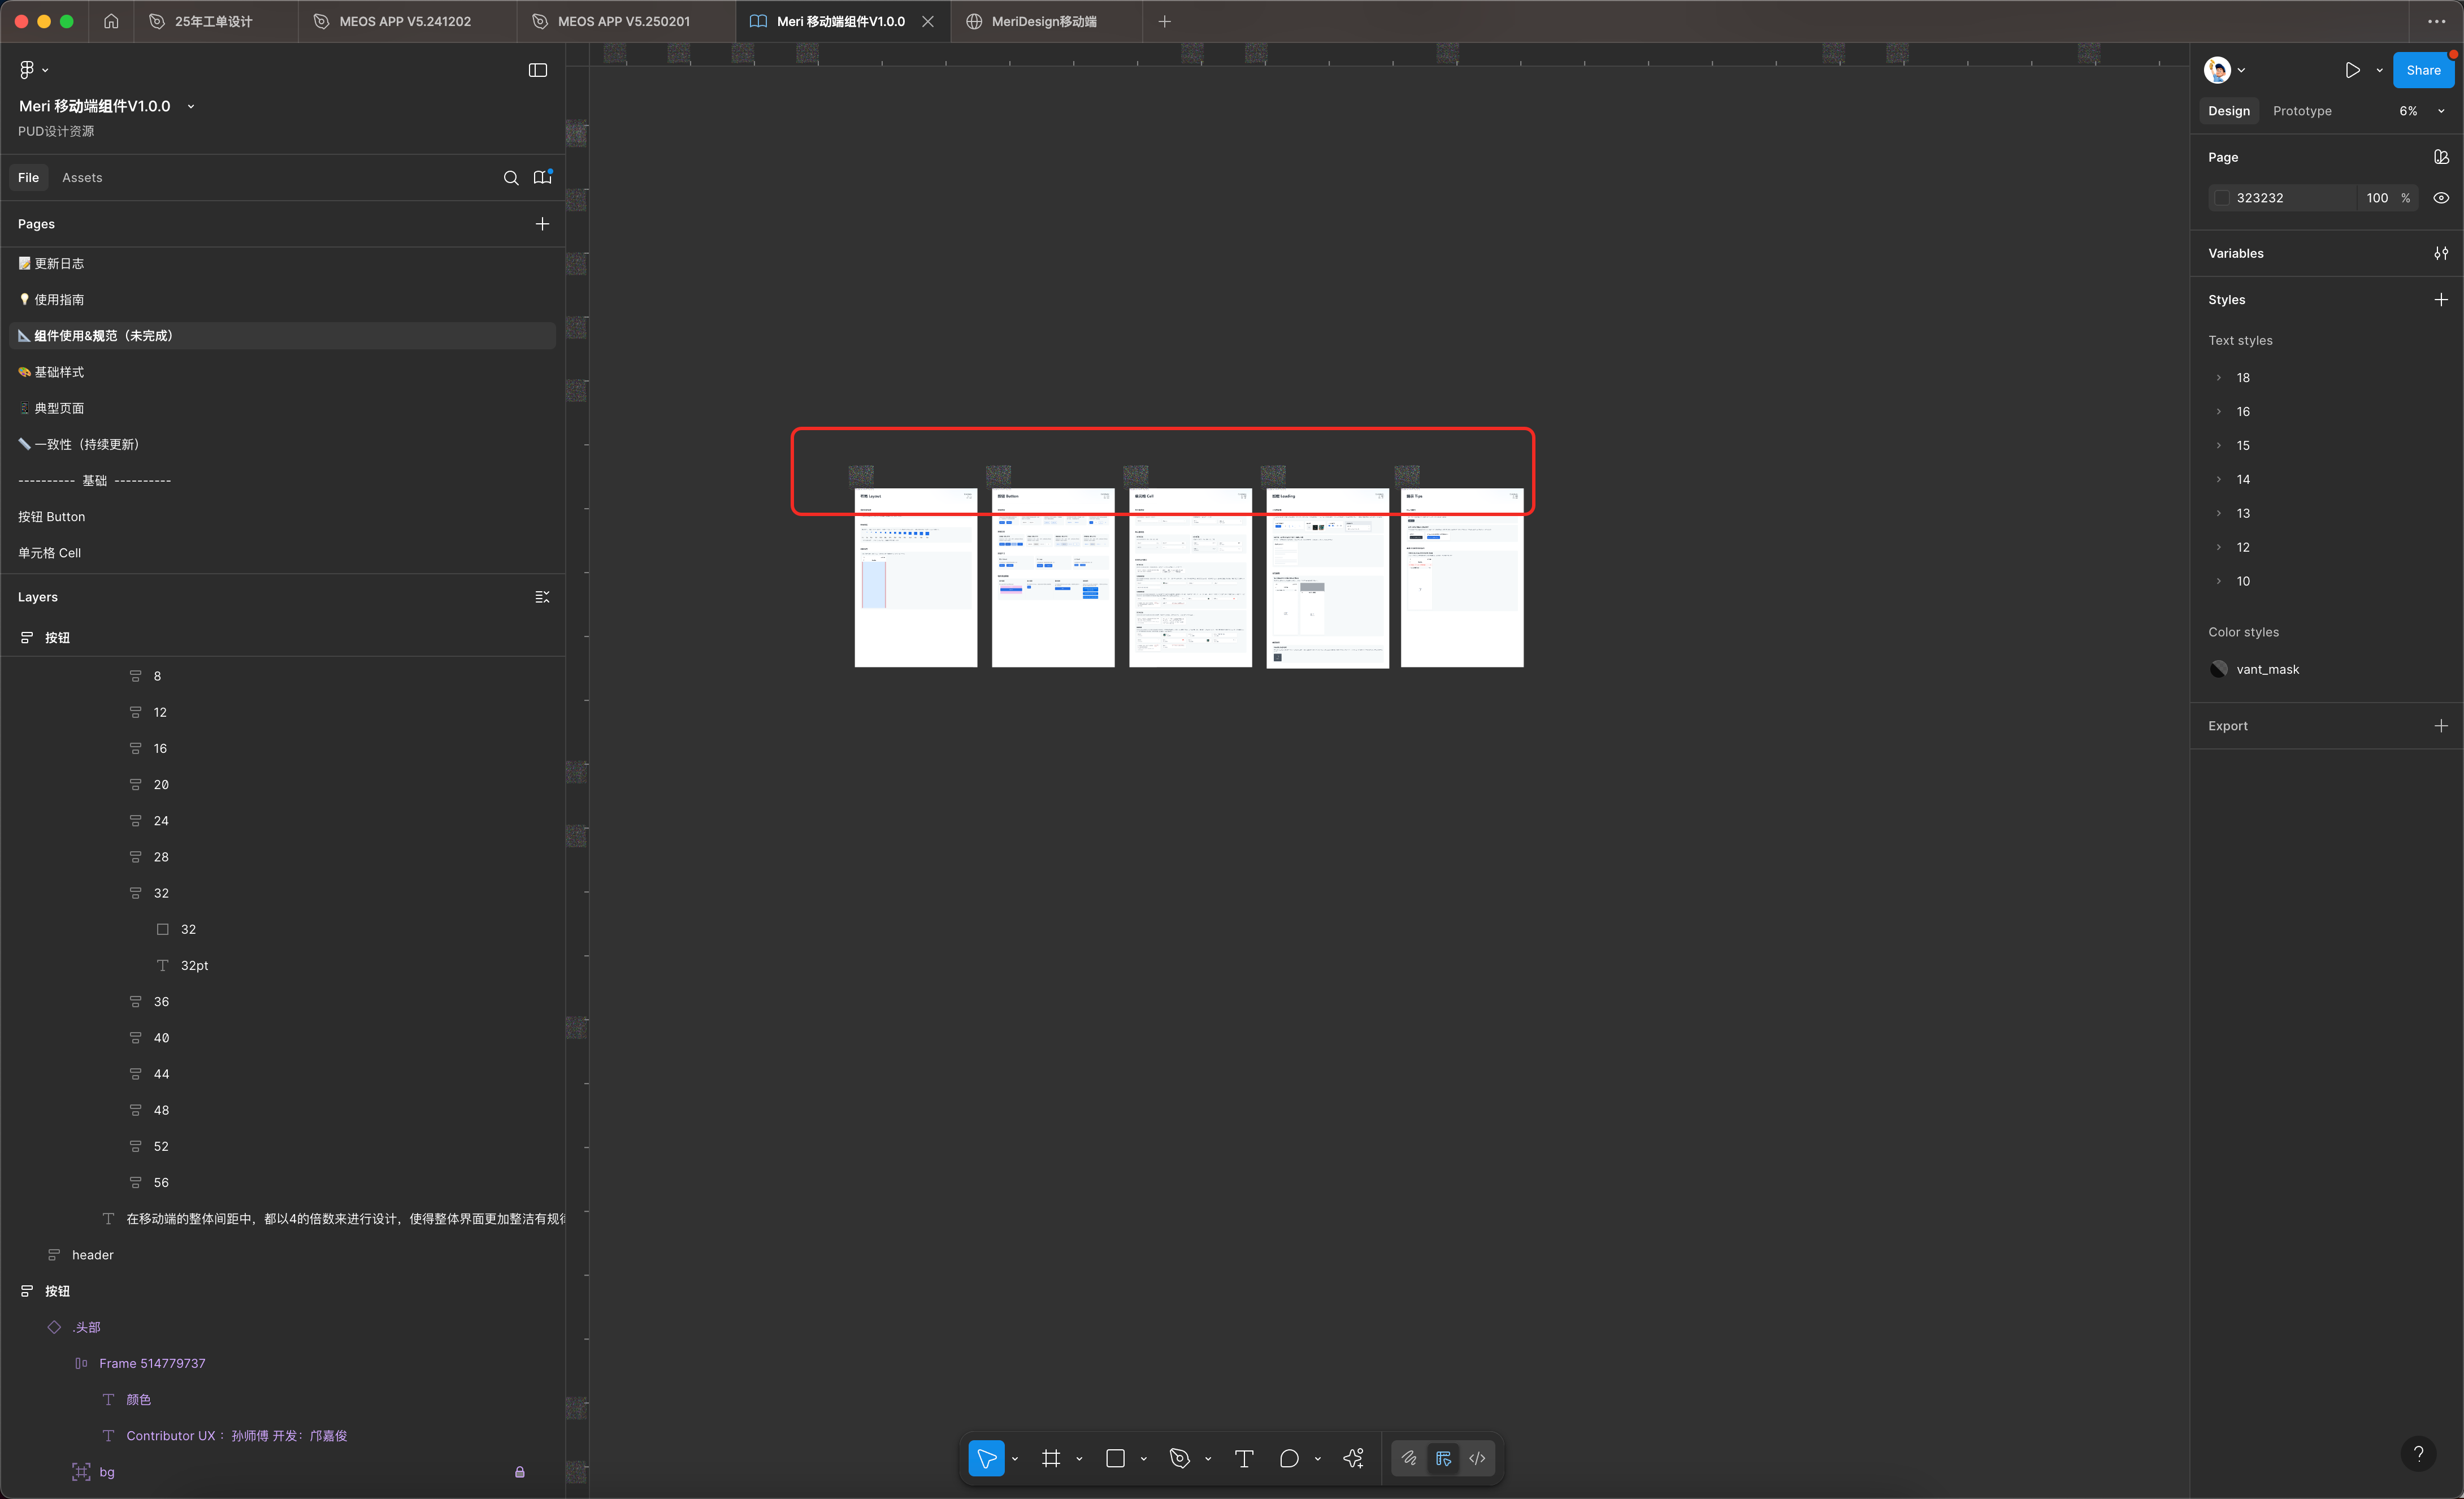This screenshot has width=2464, height=1499.
Task: Open the help question mark button
Action: [2418, 1453]
